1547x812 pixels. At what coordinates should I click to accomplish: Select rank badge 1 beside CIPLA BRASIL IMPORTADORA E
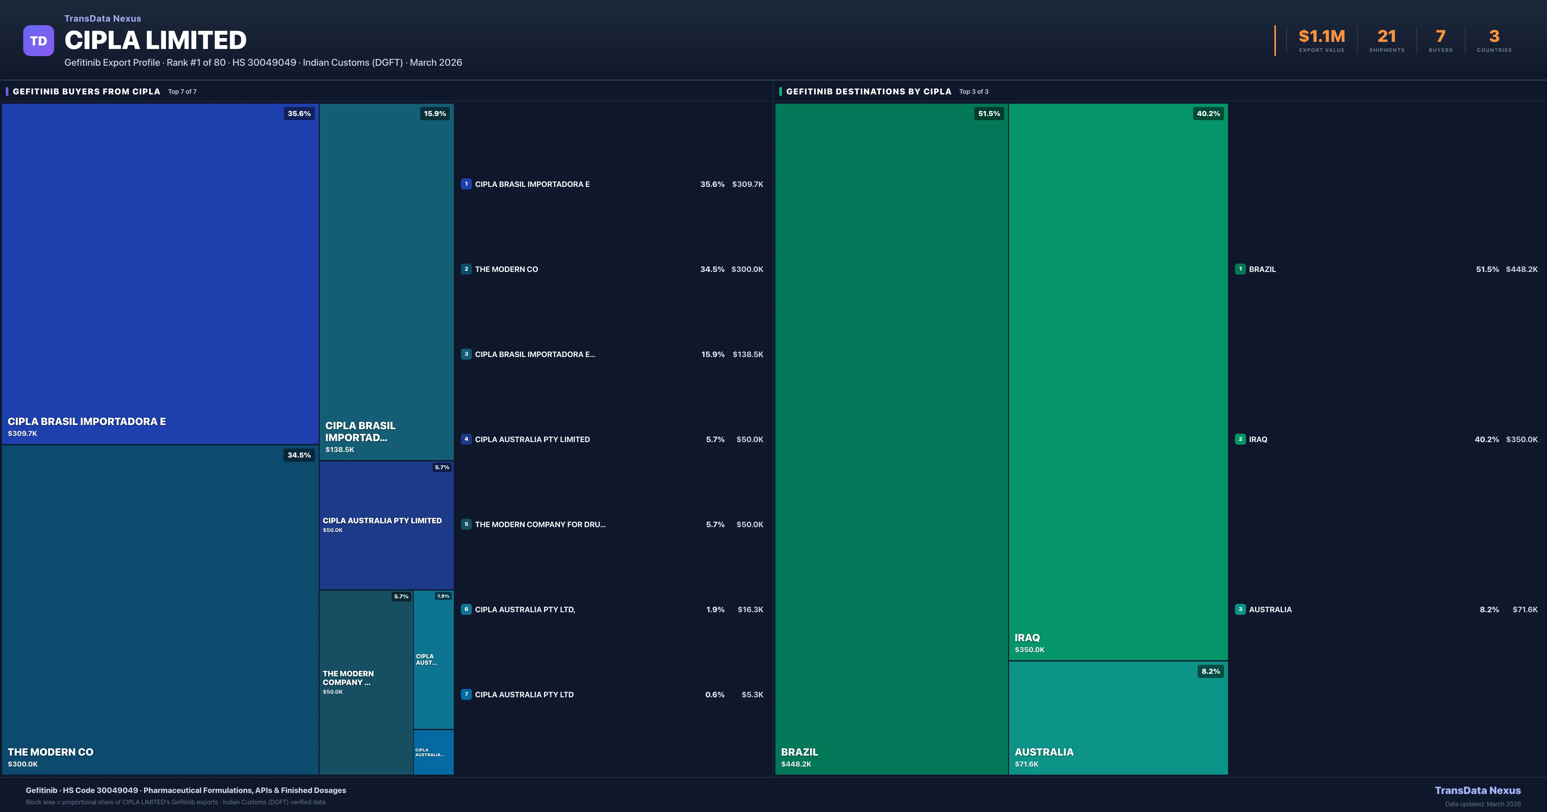click(x=466, y=184)
